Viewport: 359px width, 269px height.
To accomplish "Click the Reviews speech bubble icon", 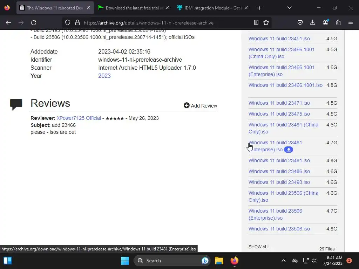I will pyautogui.click(x=16, y=104).
